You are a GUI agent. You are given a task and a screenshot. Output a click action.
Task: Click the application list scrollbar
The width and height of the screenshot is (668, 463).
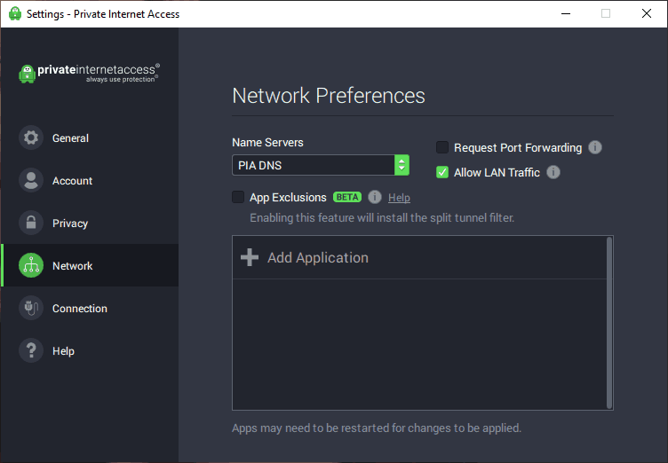pos(609,323)
